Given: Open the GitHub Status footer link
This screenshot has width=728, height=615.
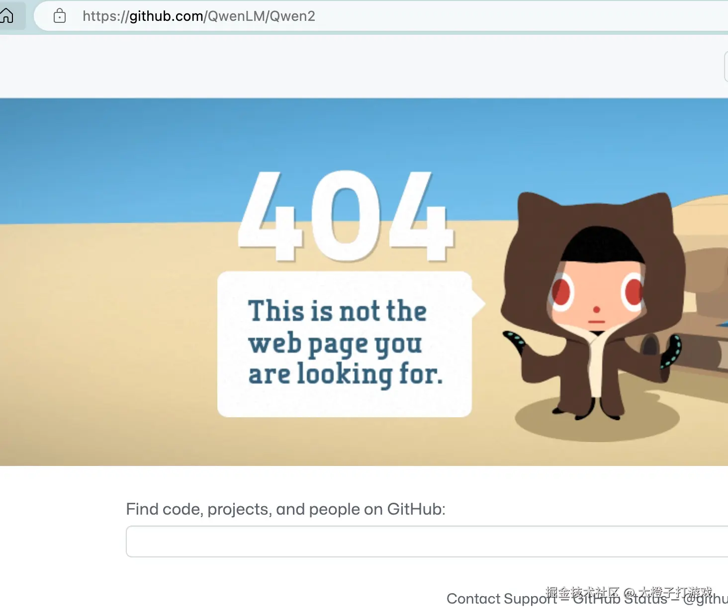Looking at the screenshot, I should pyautogui.click(x=620, y=599).
